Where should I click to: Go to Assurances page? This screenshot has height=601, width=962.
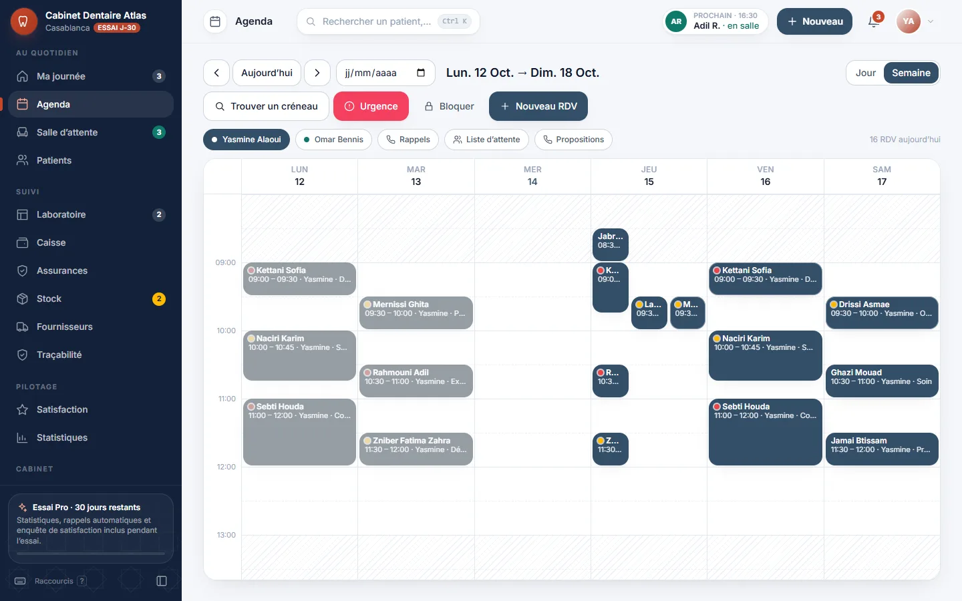(x=91, y=270)
